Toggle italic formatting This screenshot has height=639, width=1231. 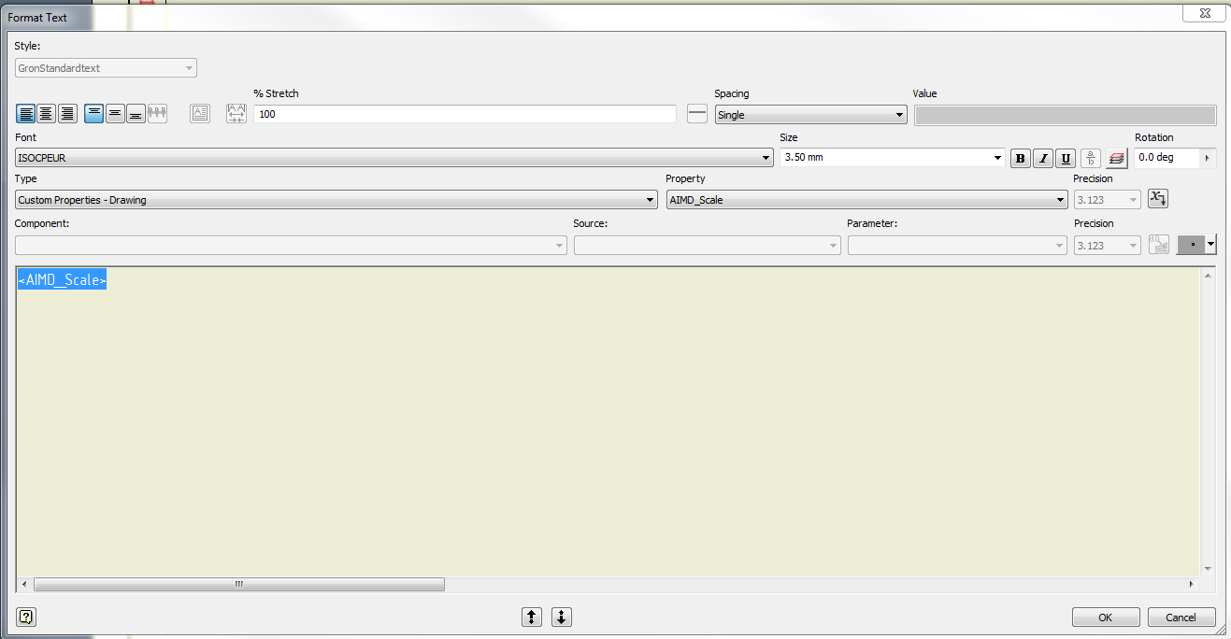click(x=1043, y=158)
